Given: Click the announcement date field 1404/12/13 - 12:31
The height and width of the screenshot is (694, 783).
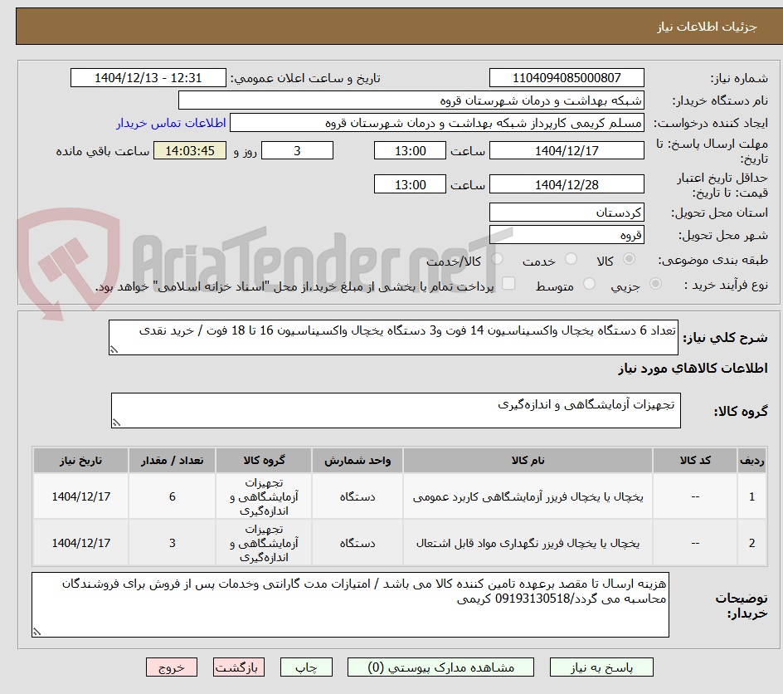Looking at the screenshot, I should 148,78.
